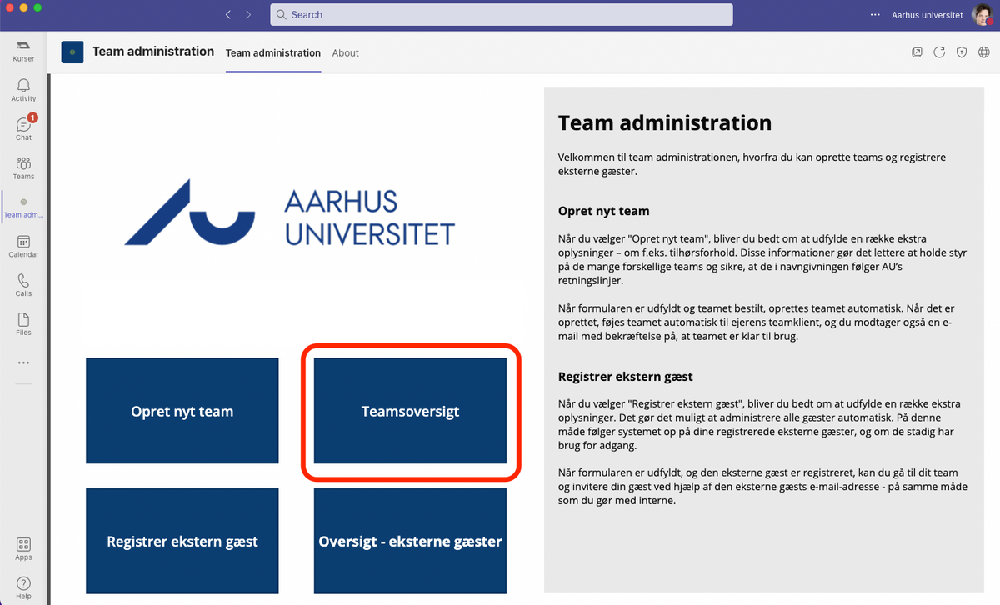
Task: Go back using the back chevron
Action: pos(228,15)
